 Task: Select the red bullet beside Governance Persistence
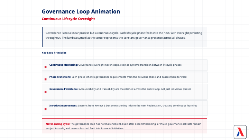45,92
